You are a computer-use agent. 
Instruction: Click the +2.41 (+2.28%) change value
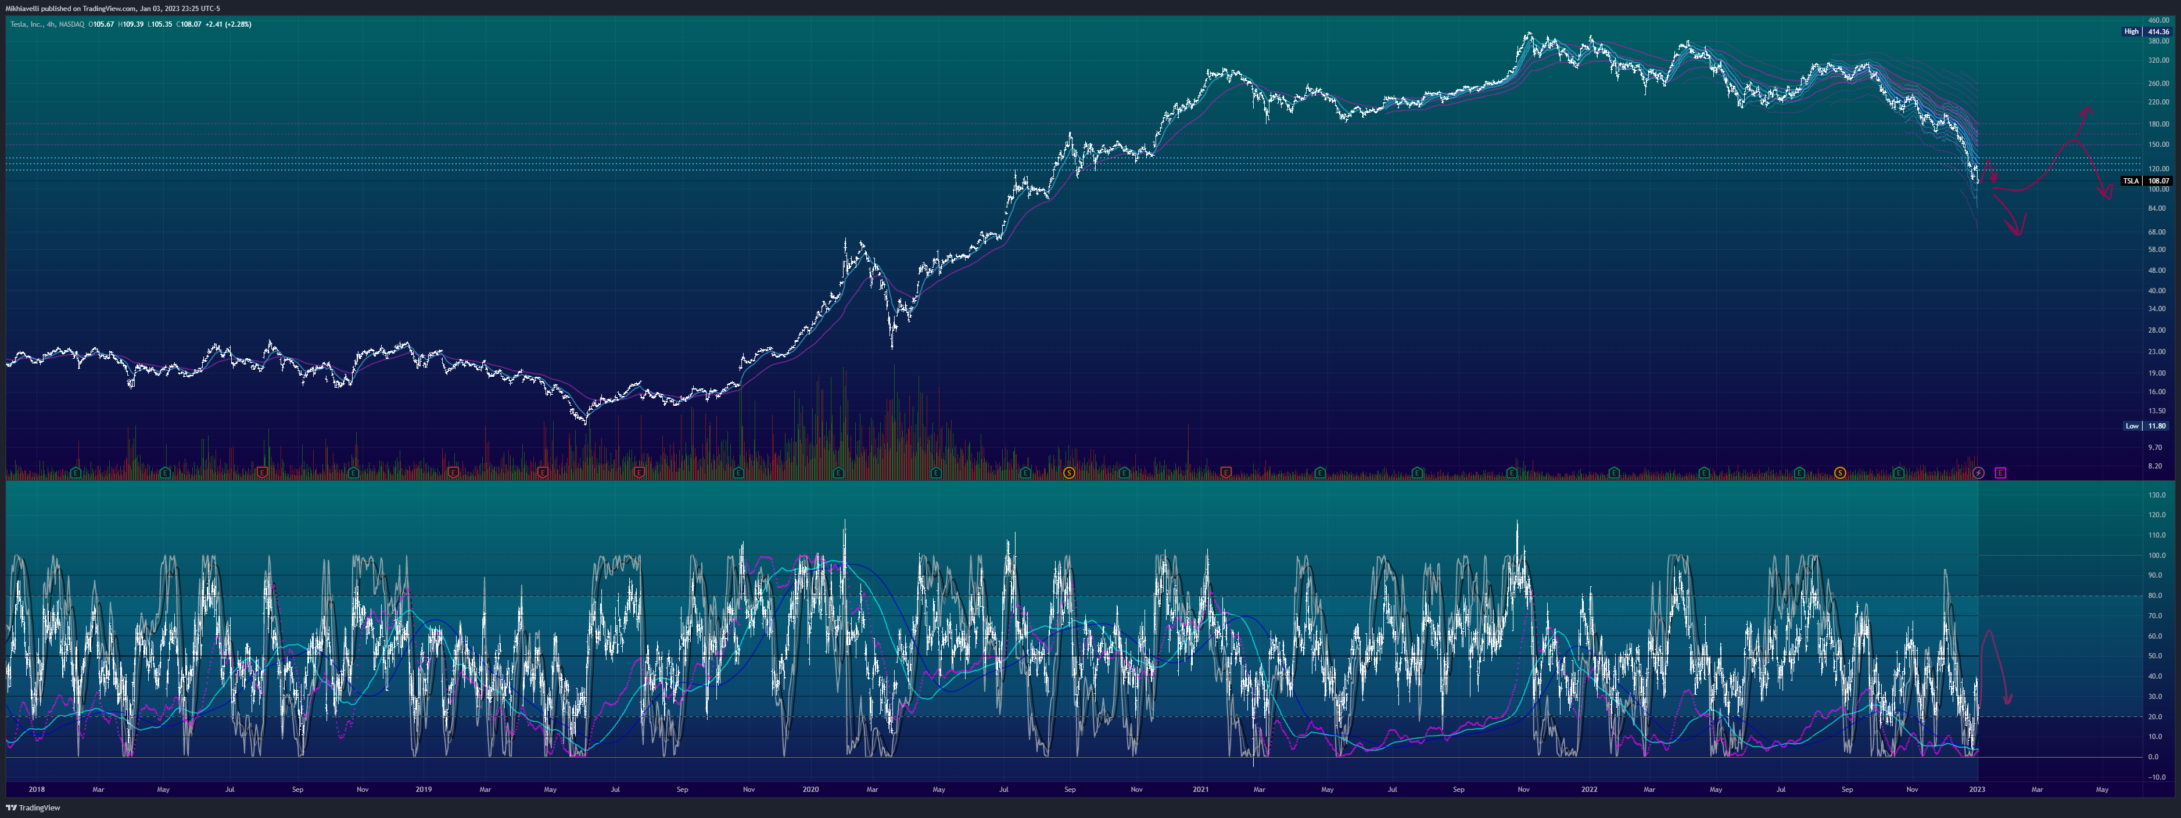pos(228,24)
